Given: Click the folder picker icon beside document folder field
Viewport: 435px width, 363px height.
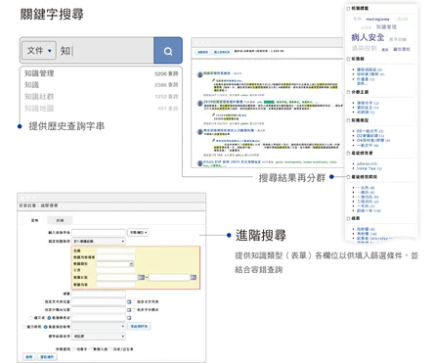Looking at the screenshot, I should [x=129, y=301].
